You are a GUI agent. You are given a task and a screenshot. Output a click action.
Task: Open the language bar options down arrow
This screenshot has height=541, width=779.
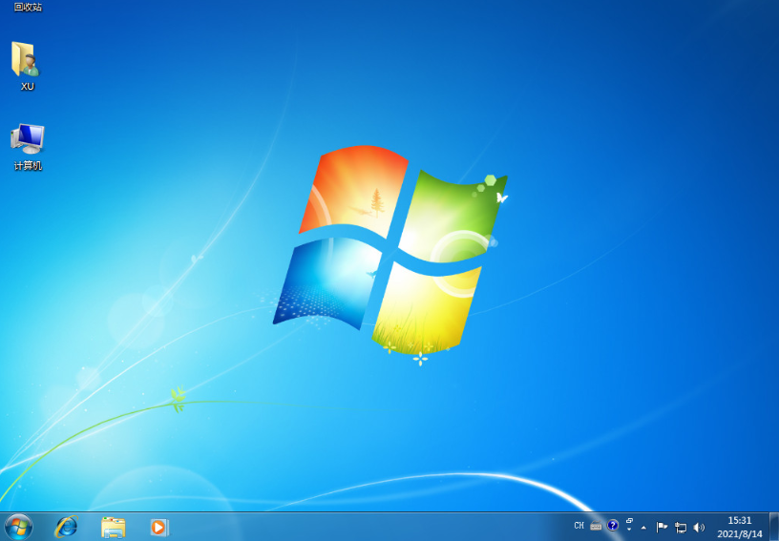tap(629, 530)
